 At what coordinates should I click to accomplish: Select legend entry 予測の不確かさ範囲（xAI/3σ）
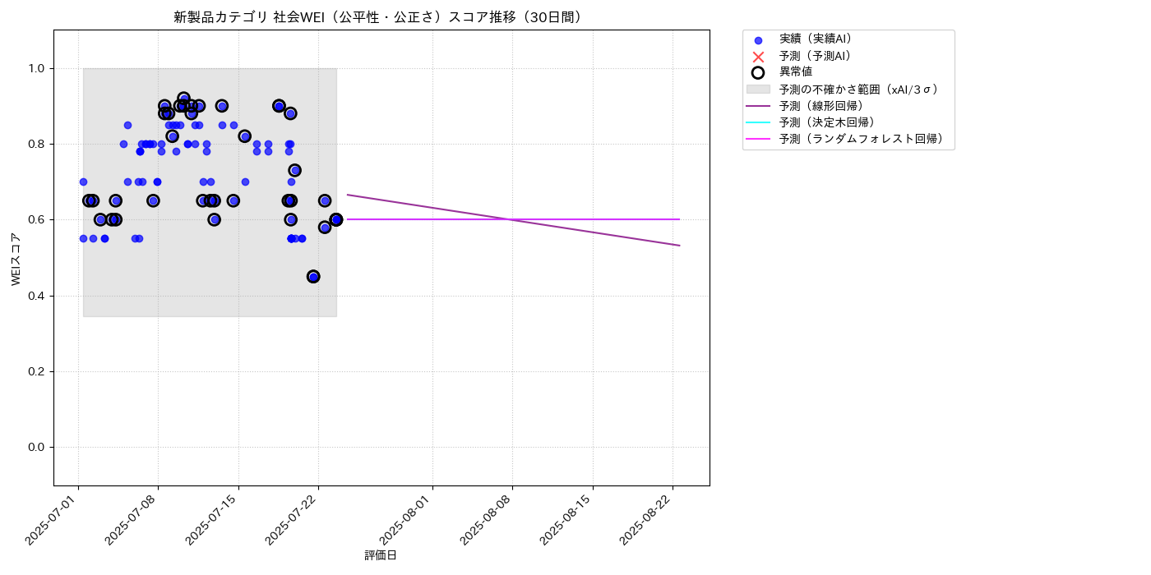[x=859, y=90]
